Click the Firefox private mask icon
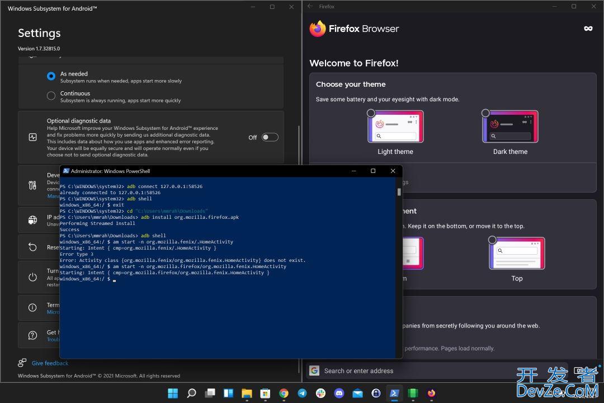Viewport: 604px width, 403px height. tap(588, 29)
